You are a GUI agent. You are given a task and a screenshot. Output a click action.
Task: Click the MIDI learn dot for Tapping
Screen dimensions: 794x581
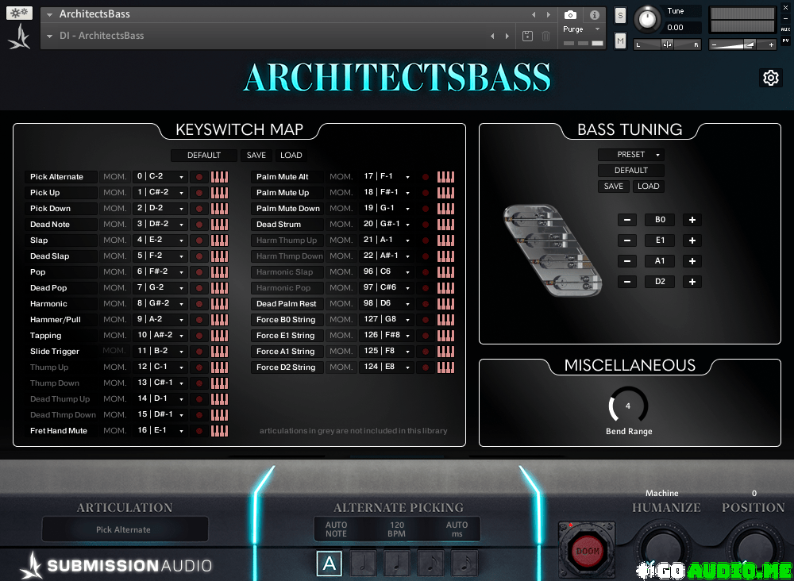[x=199, y=336]
